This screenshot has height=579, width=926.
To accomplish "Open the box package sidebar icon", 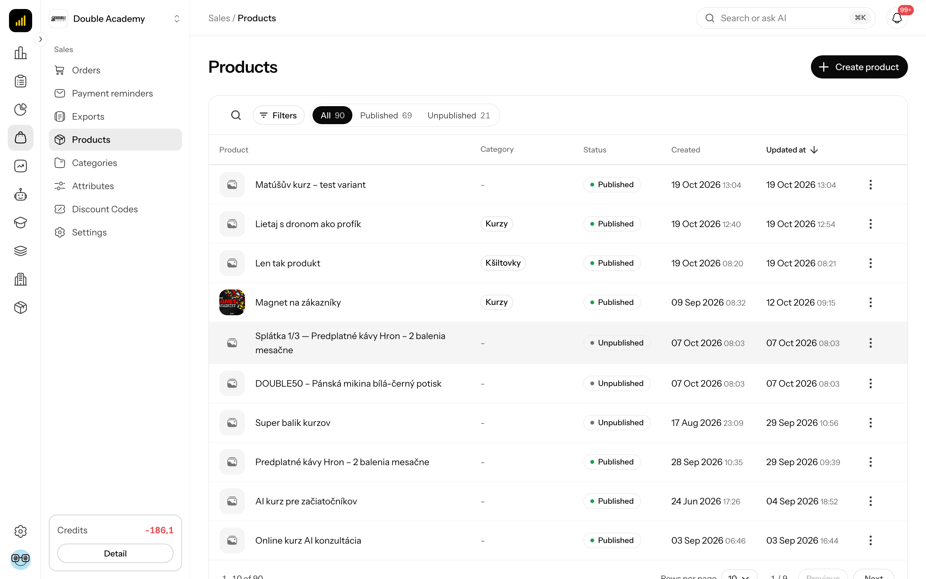I will pos(20,308).
